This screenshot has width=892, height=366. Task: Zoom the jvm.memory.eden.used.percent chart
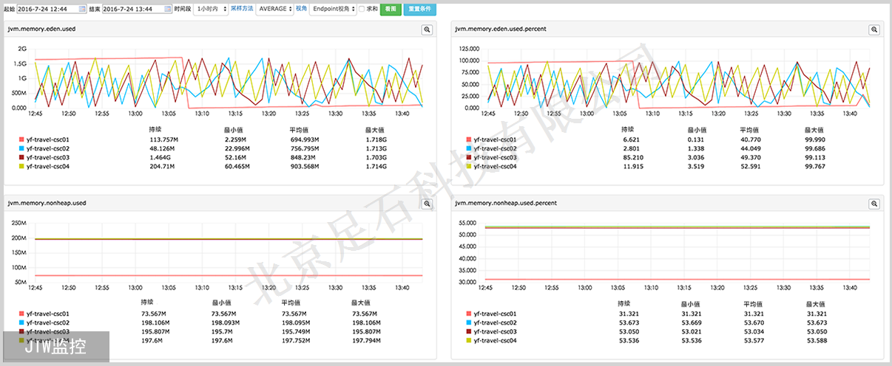click(874, 30)
